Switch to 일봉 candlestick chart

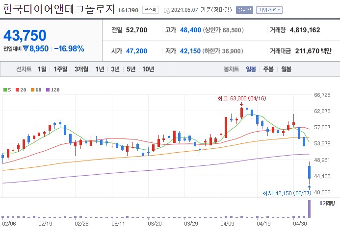[251, 69]
